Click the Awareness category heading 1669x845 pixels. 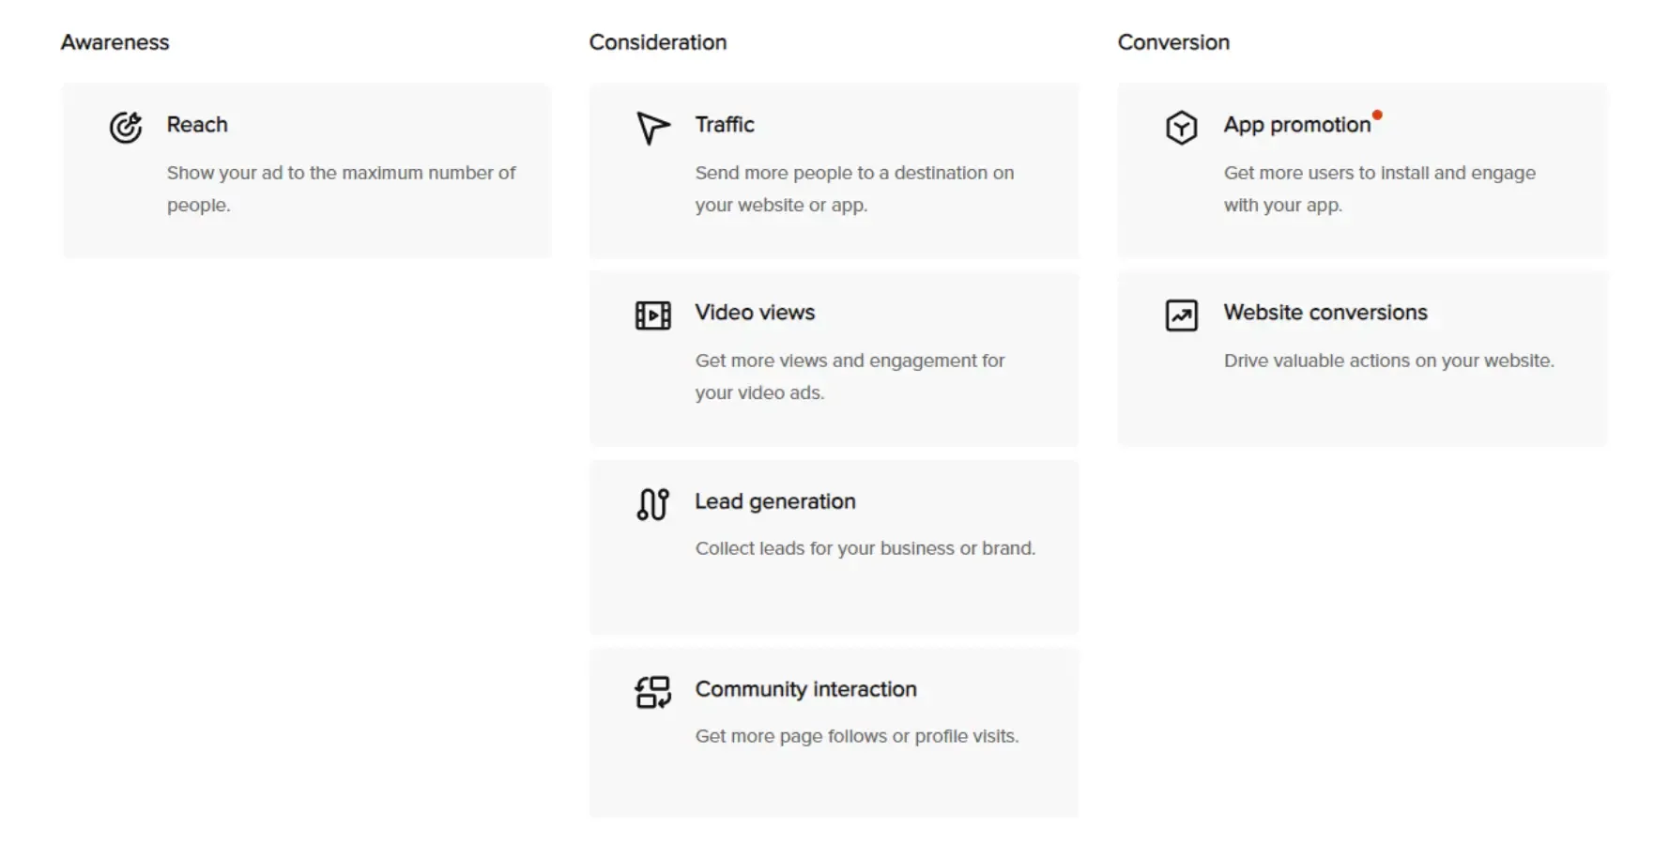[x=115, y=42]
